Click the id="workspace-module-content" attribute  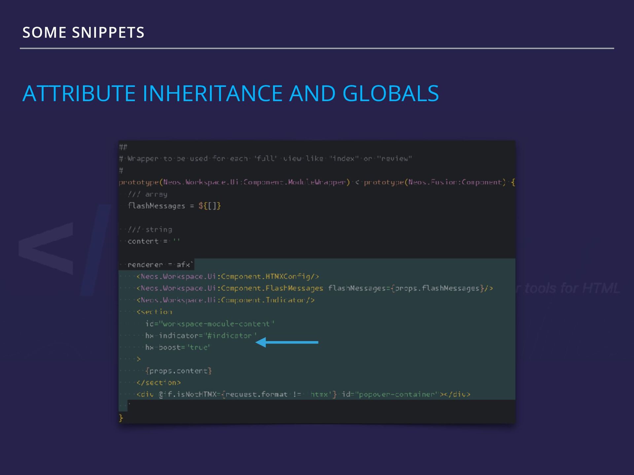tap(210, 324)
